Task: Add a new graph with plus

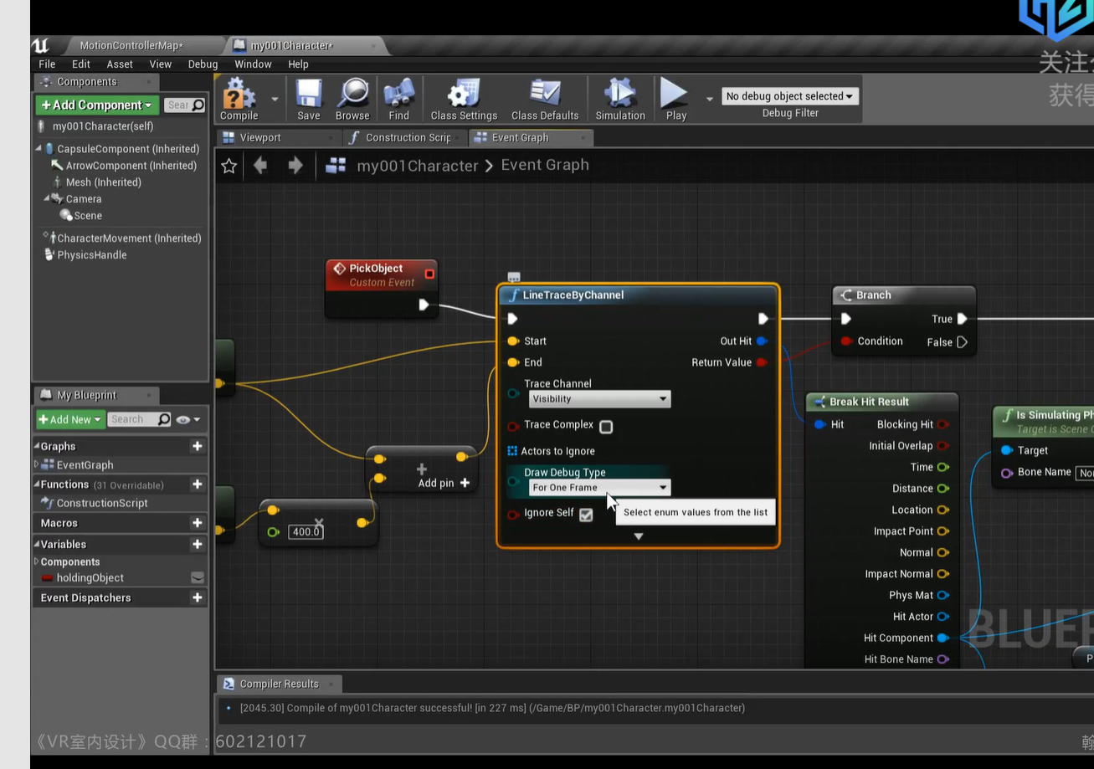Action: point(198,447)
